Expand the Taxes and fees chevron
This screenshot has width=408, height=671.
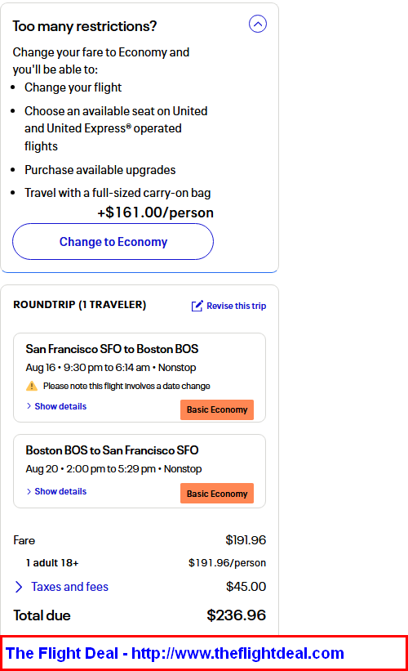19,587
